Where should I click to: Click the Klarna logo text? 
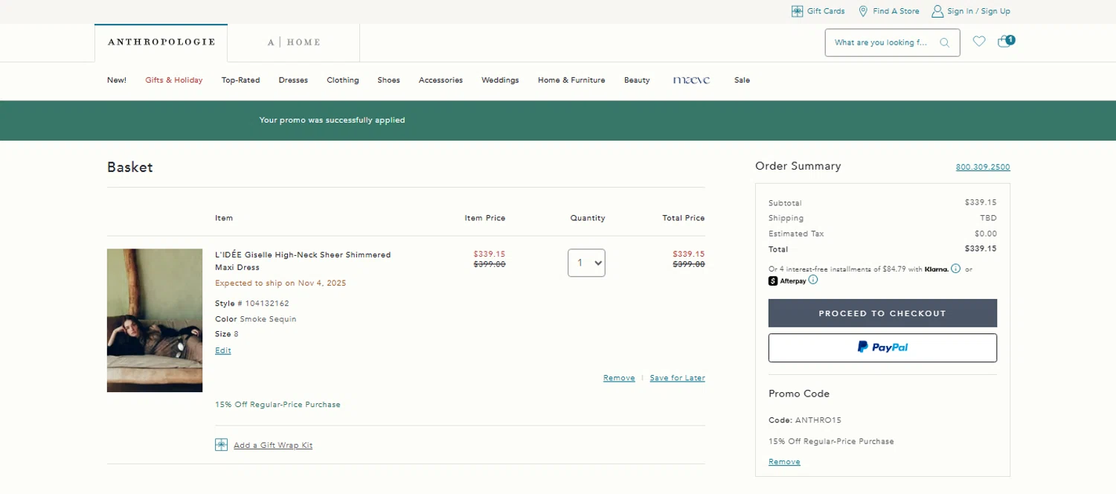pos(936,269)
